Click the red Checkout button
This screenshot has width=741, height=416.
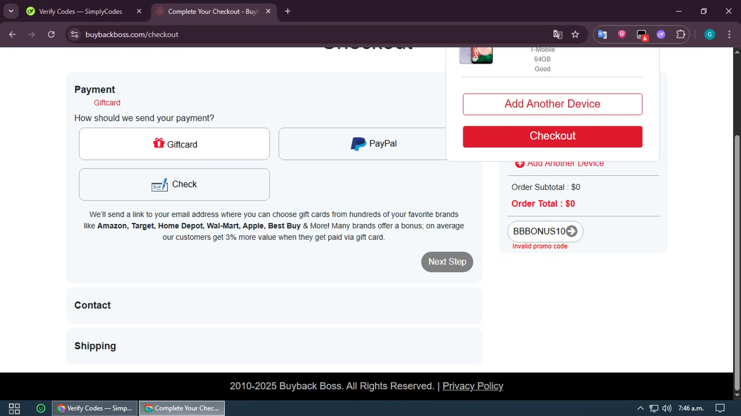pos(552,136)
